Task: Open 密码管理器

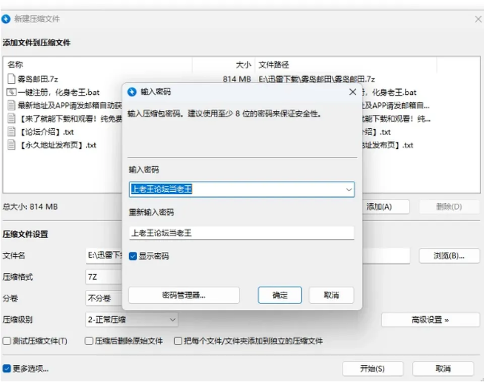Action: (x=184, y=295)
